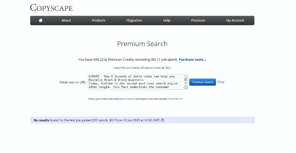Open the Batch Search link
This screenshot has width=296, height=153.
(126, 99)
